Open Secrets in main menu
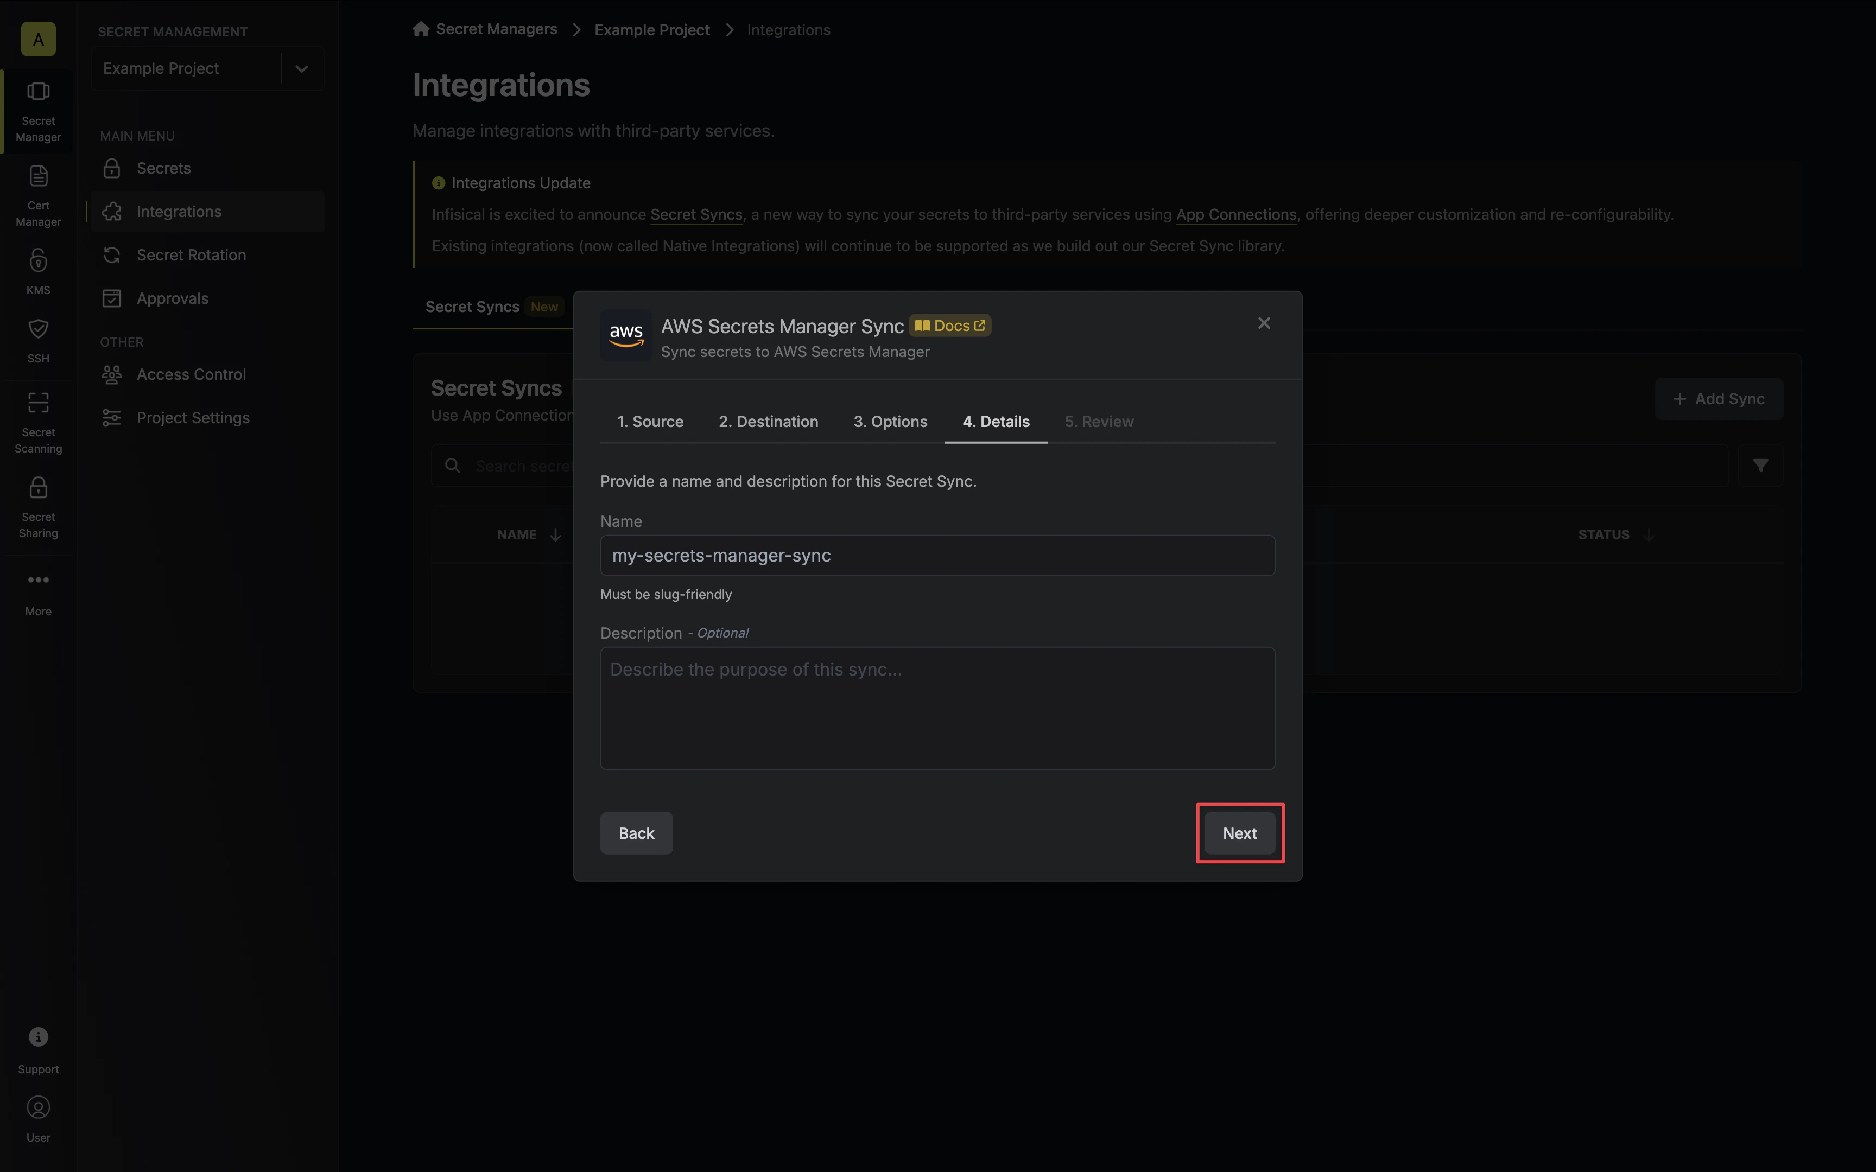This screenshot has width=1876, height=1172. tap(207, 168)
